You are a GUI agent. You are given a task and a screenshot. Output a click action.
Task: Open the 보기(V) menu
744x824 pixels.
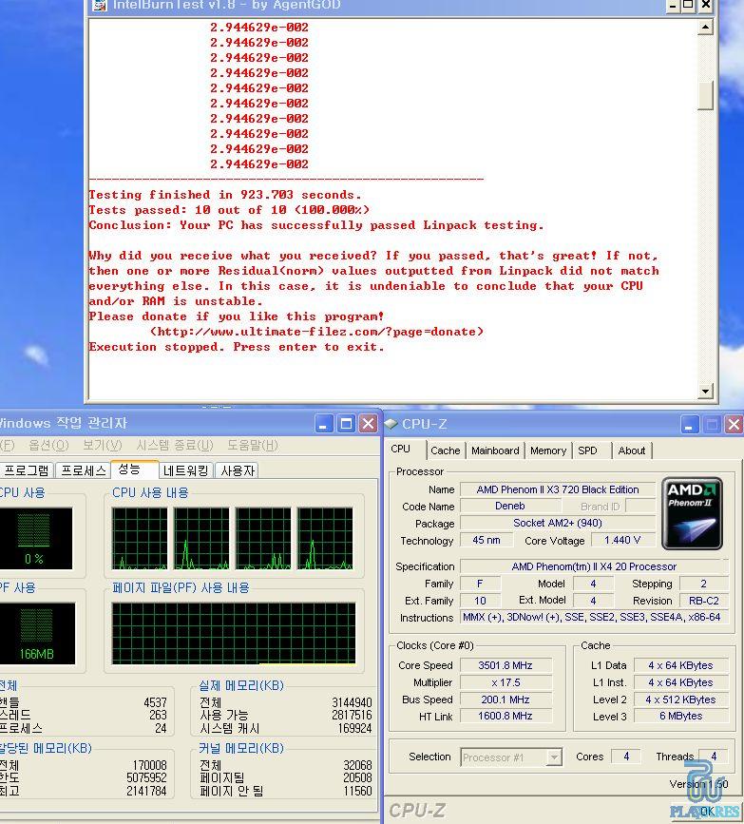(102, 446)
